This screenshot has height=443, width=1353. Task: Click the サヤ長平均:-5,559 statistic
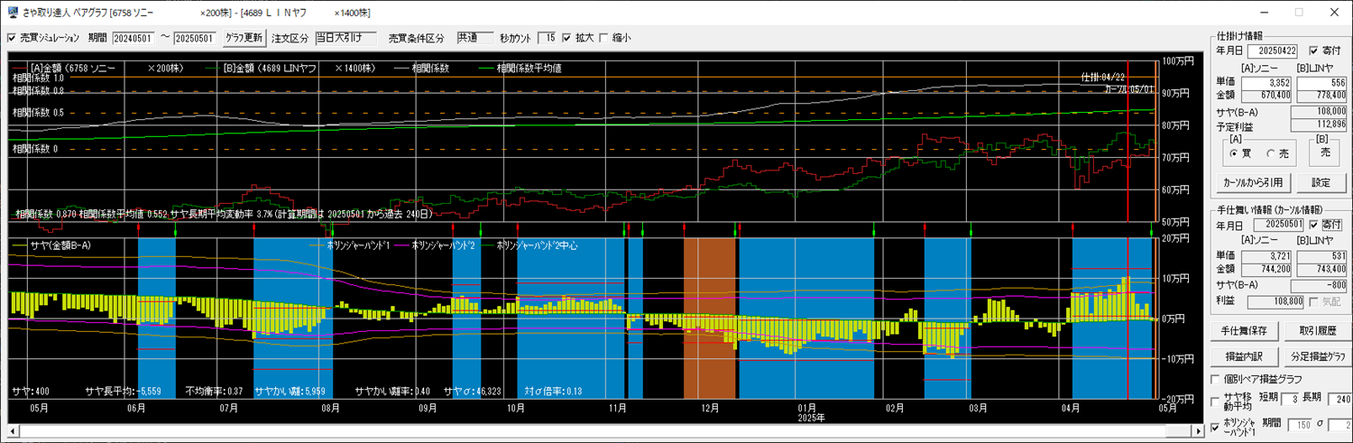123,391
